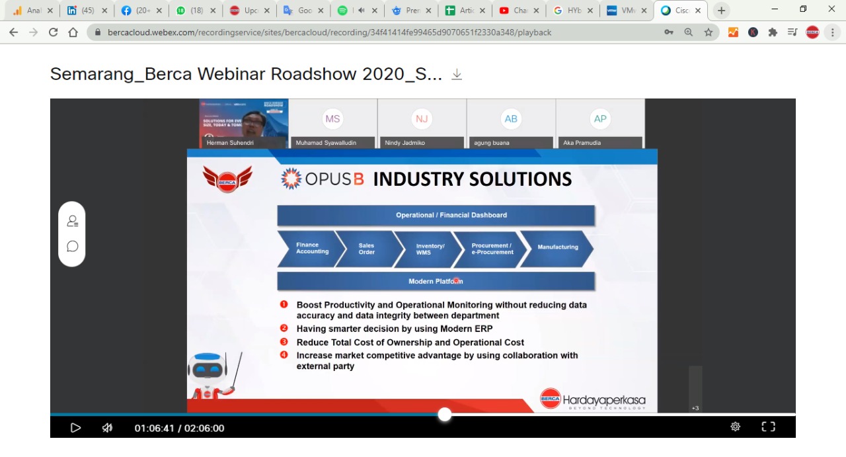Open the player settings gear
Viewport: 846px width, 457px height.
coord(735,427)
